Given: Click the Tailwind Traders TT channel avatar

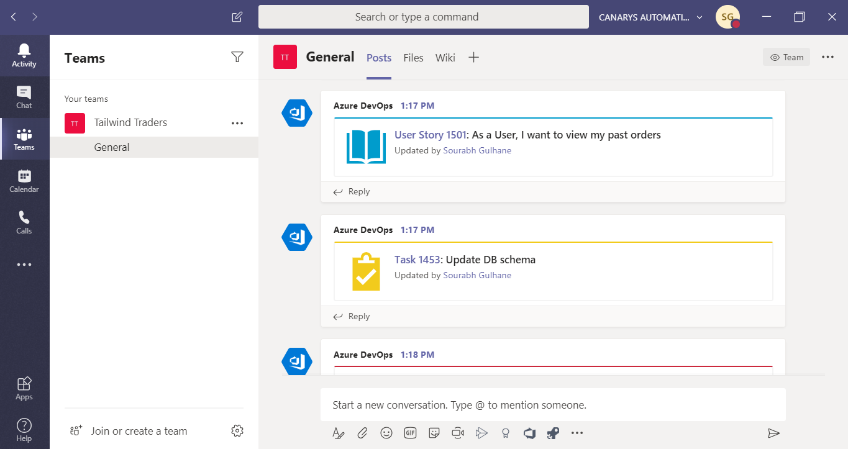Looking at the screenshot, I should pyautogui.click(x=285, y=57).
